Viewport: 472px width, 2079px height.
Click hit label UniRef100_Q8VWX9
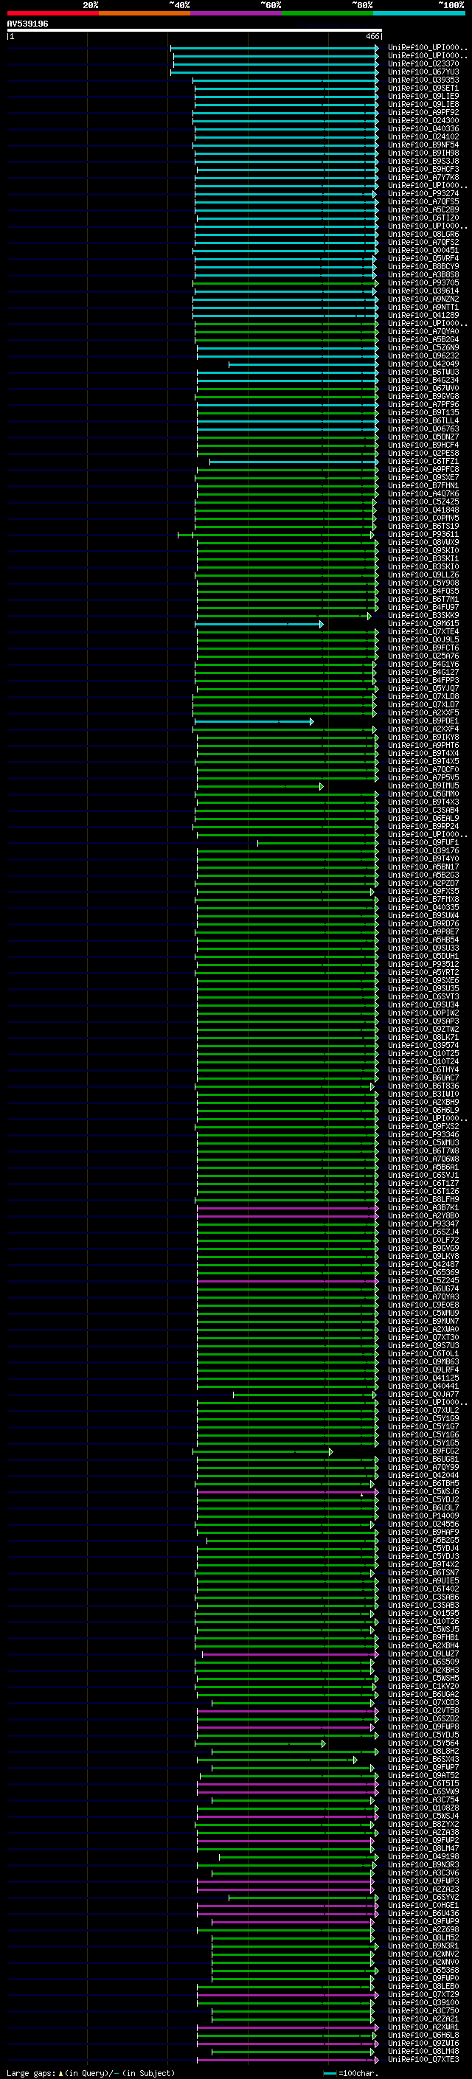pyautogui.click(x=423, y=542)
